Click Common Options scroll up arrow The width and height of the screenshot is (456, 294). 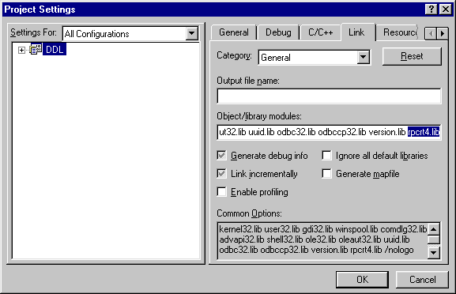click(x=434, y=229)
